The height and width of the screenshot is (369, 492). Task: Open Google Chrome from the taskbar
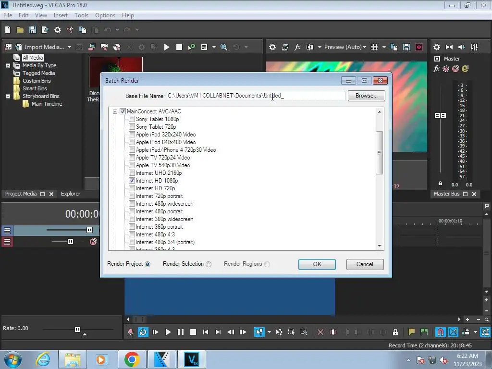[x=132, y=359]
